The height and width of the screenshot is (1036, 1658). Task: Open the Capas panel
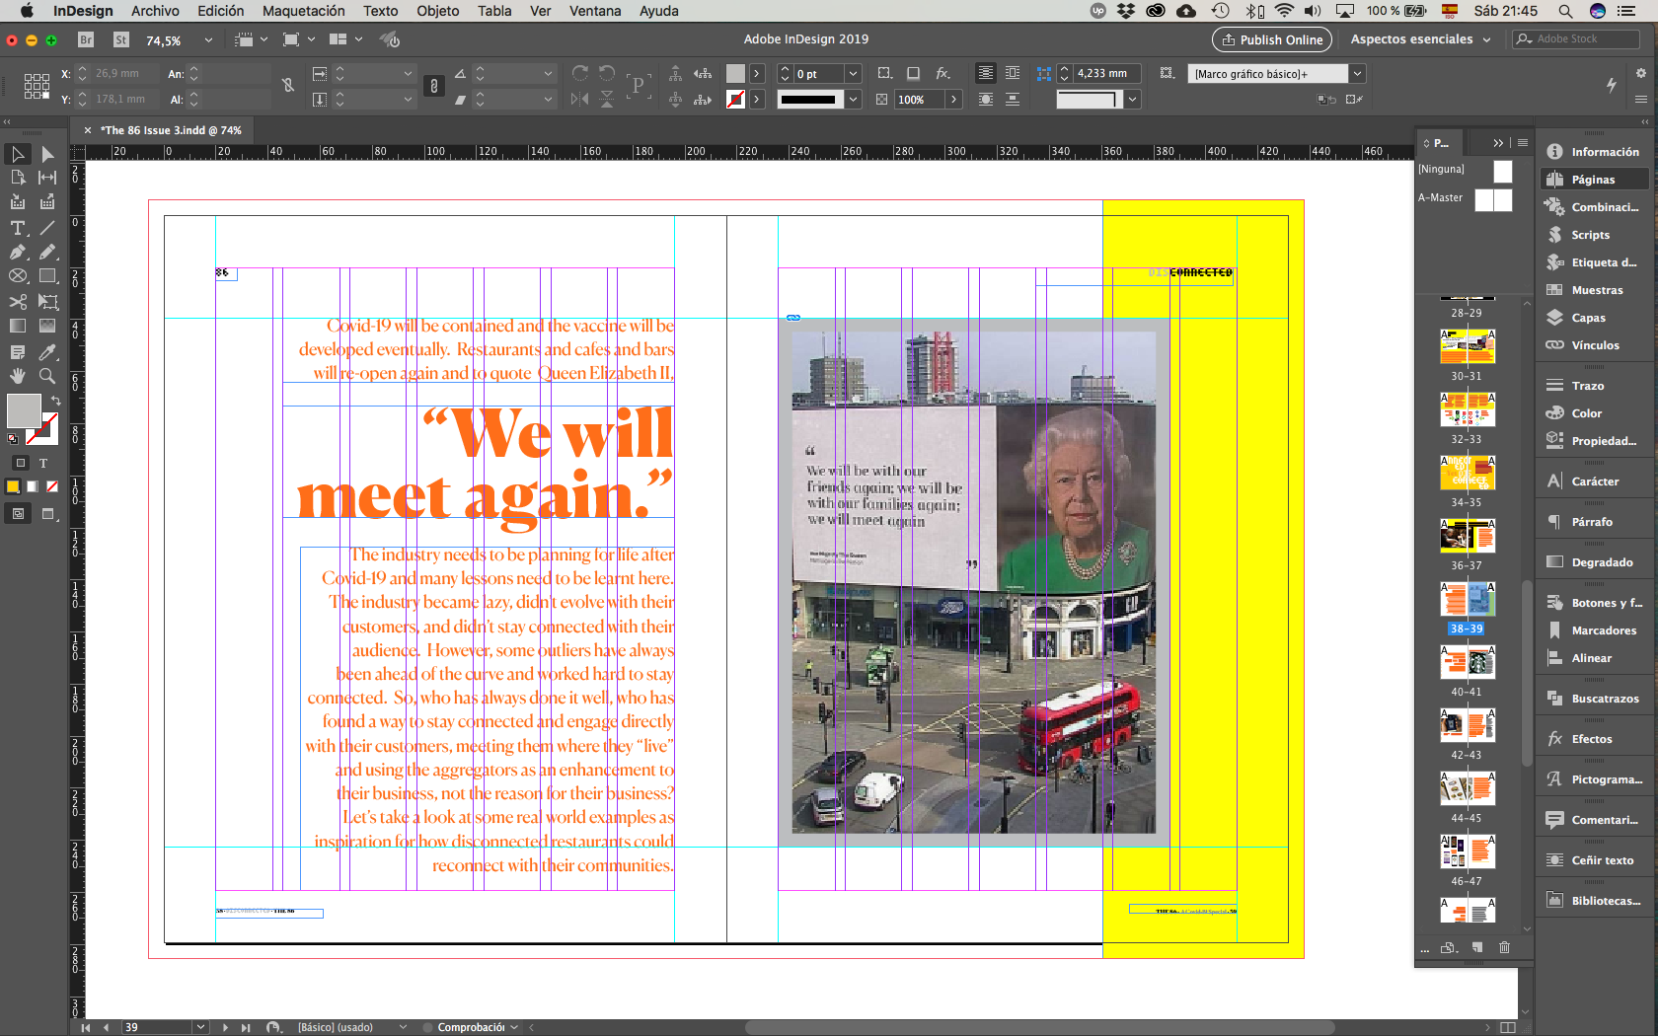point(1588,318)
